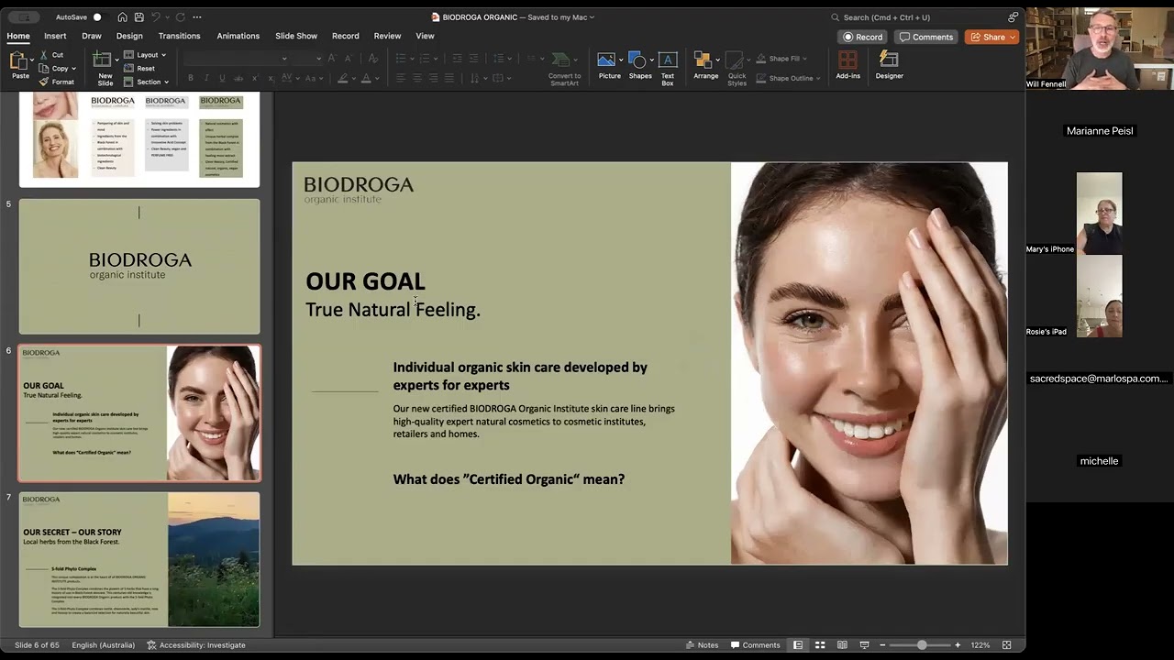Click Accessibility: Investigate in status bar
This screenshot has height=660, width=1174.
point(196,644)
